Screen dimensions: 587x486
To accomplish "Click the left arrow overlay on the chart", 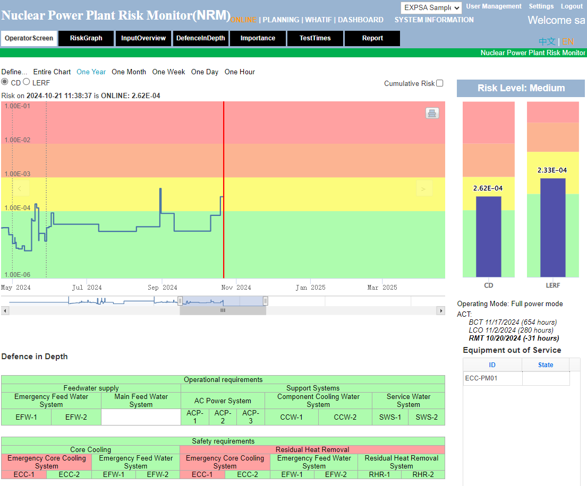I will (21, 189).
